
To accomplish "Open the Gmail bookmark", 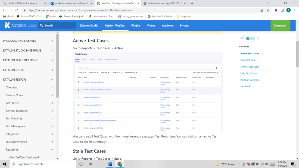I will (8, 17).
